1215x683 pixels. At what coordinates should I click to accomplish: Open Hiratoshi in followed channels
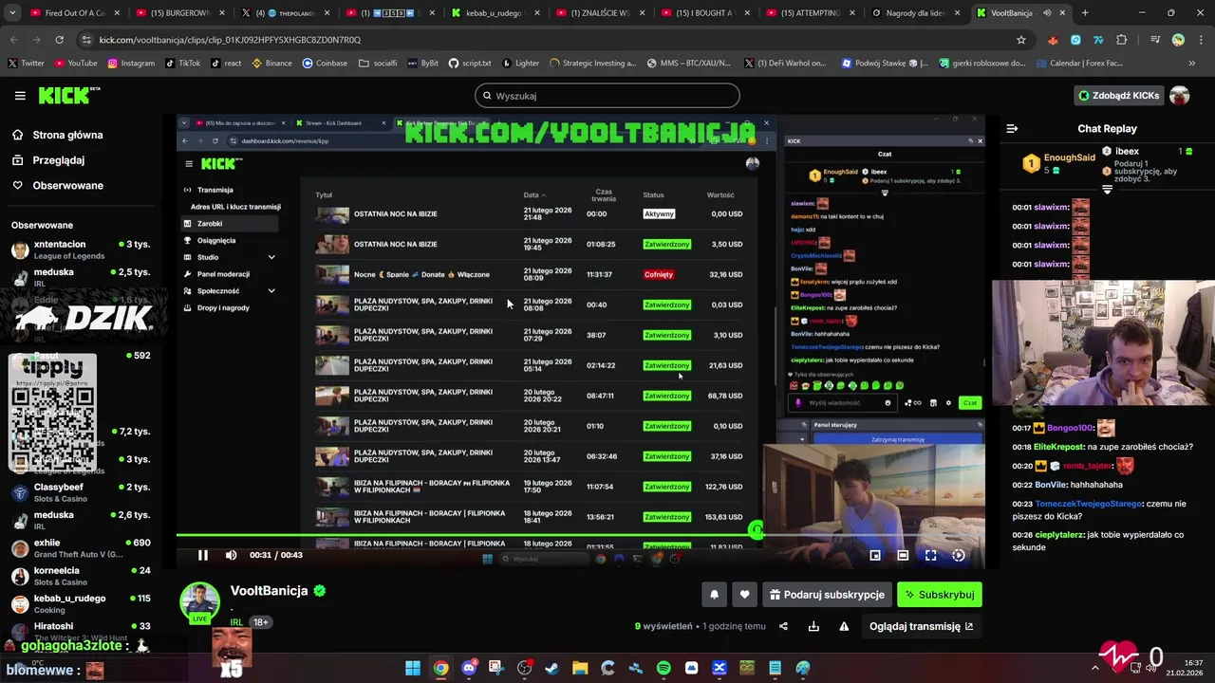pos(81,631)
